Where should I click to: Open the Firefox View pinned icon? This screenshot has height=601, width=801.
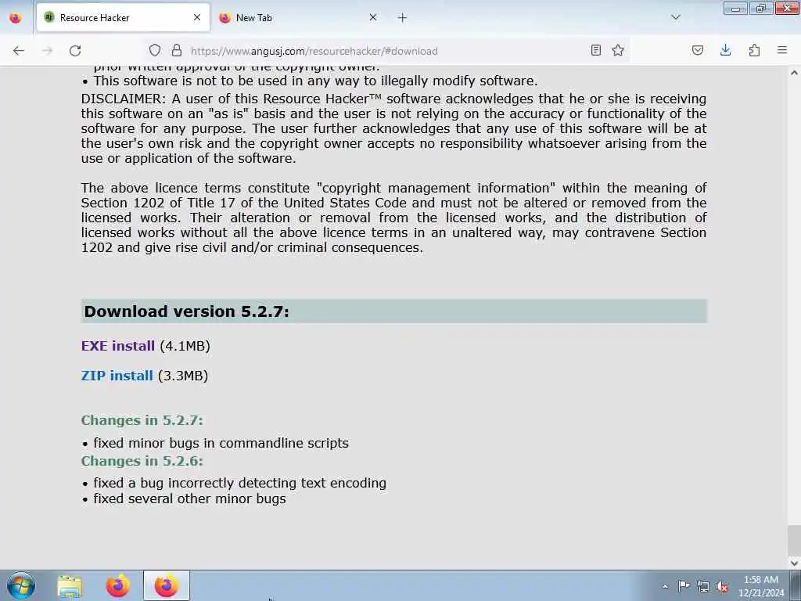click(16, 18)
